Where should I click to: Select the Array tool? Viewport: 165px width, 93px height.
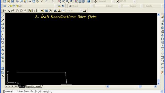pos(162,32)
